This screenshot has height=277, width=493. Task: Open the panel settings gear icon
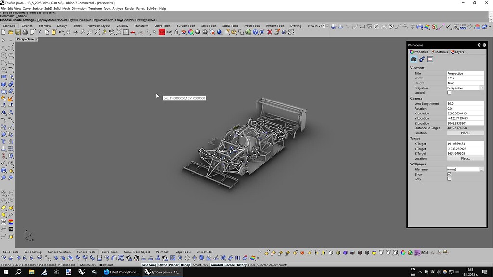(479, 45)
